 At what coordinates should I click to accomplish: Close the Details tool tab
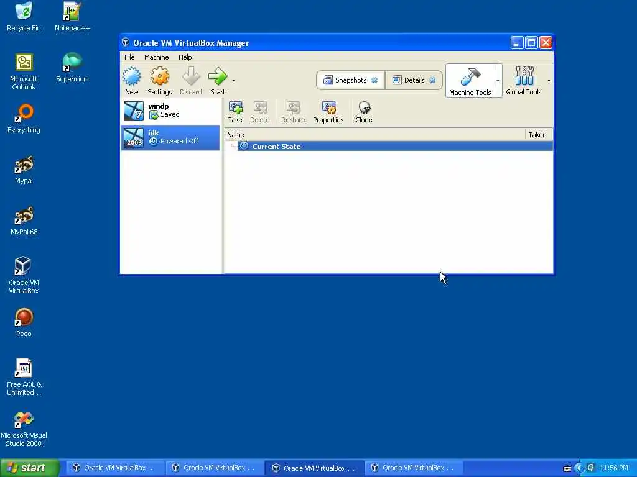click(x=433, y=80)
